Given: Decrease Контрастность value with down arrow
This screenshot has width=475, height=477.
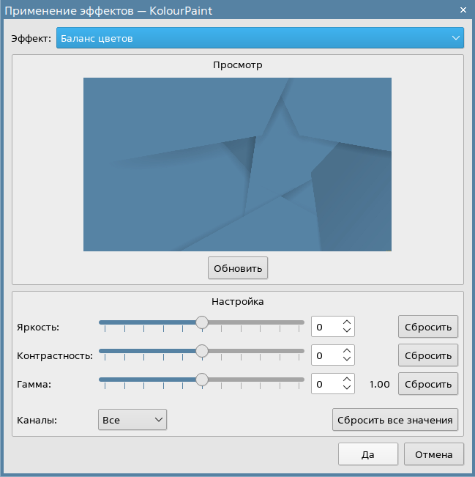Looking at the screenshot, I should point(347,360).
